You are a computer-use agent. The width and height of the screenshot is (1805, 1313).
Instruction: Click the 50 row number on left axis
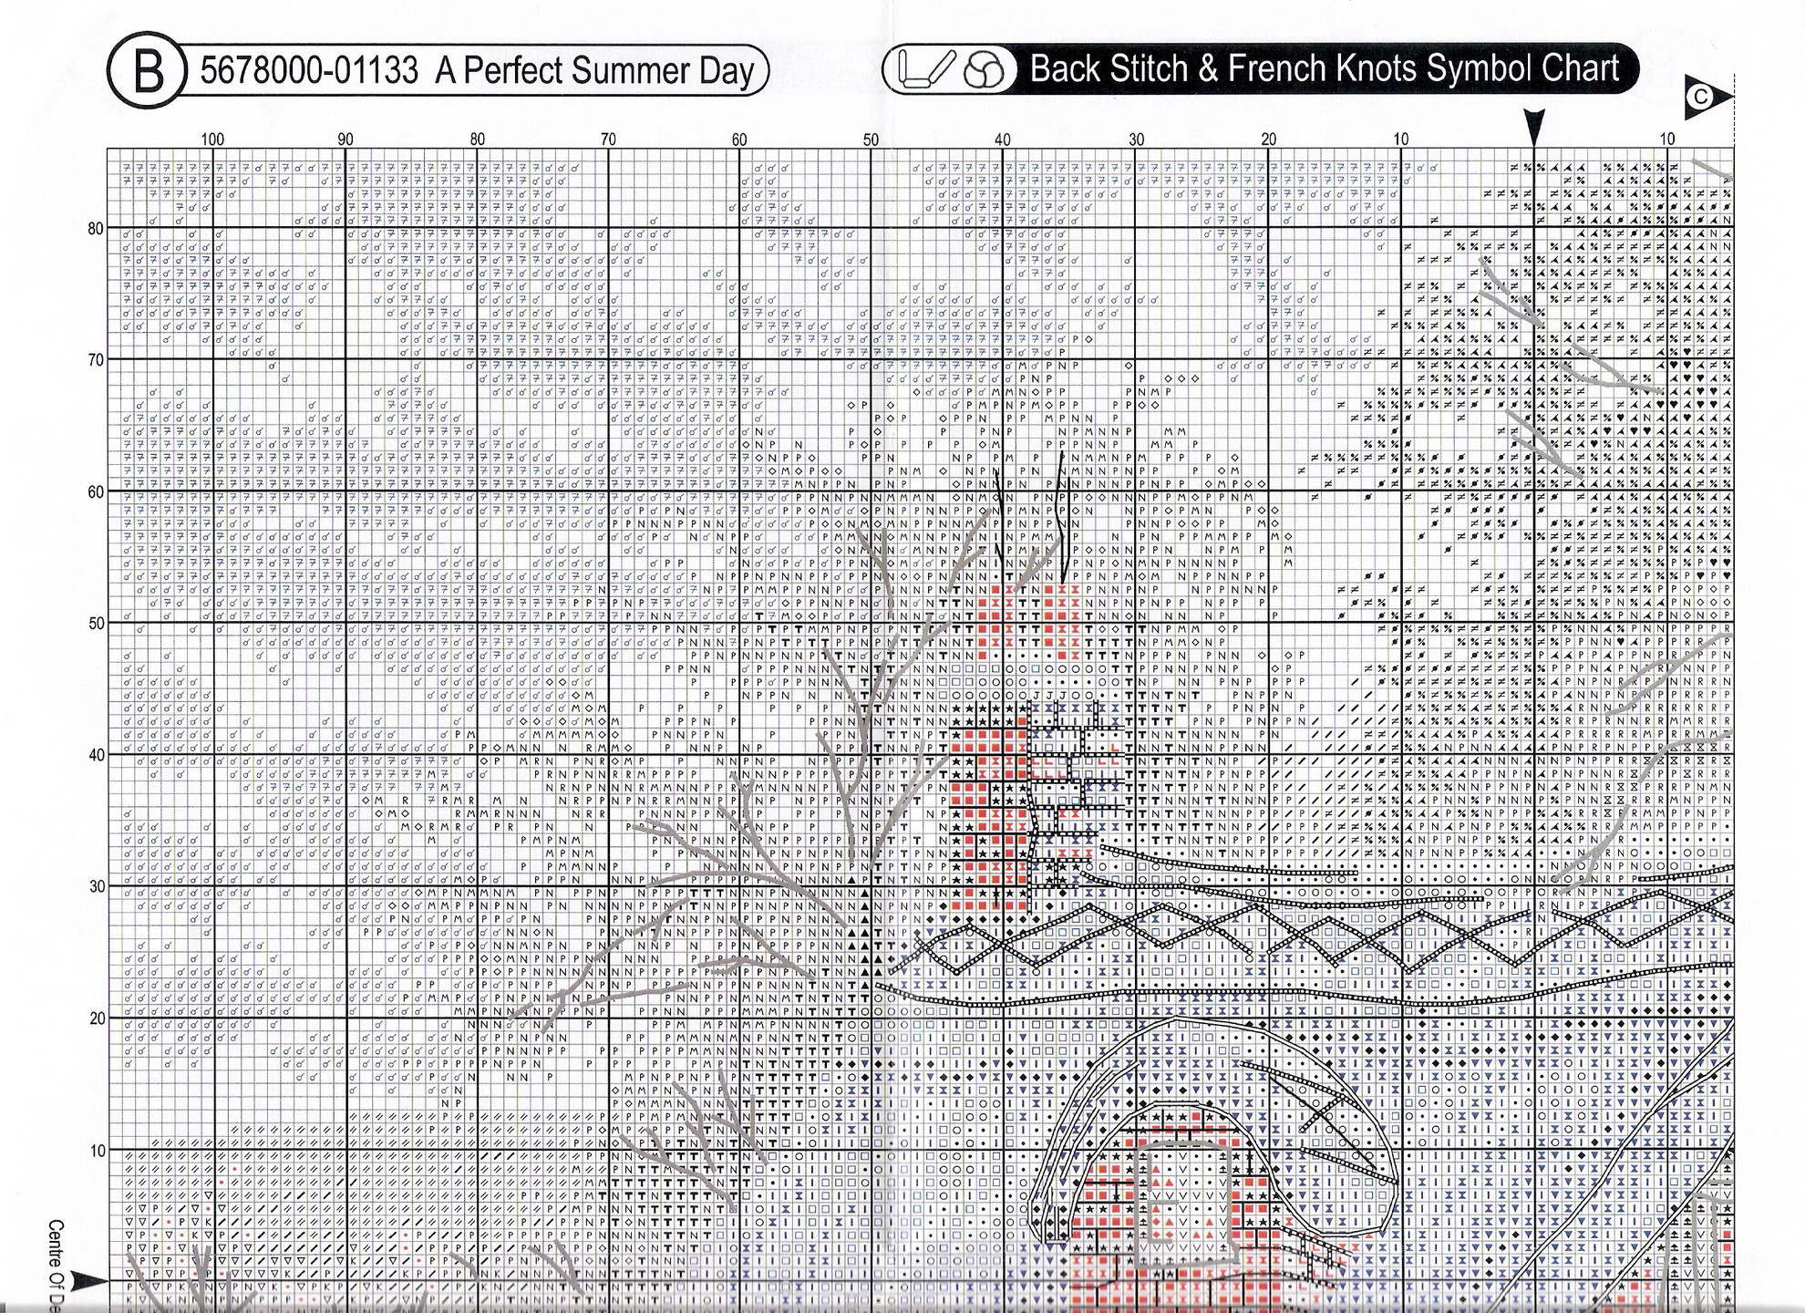(96, 624)
